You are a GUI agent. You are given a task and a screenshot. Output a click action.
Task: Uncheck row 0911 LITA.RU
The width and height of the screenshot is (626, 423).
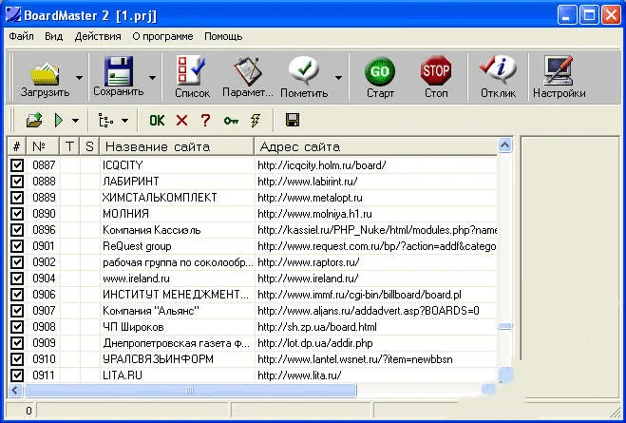tap(17, 375)
